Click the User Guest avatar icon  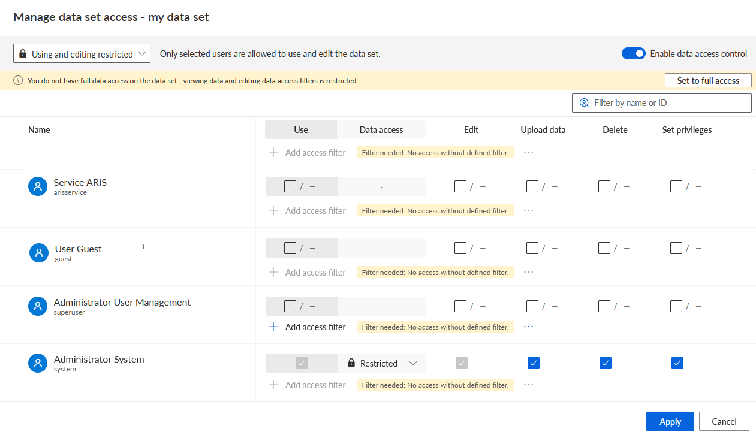pyautogui.click(x=39, y=253)
